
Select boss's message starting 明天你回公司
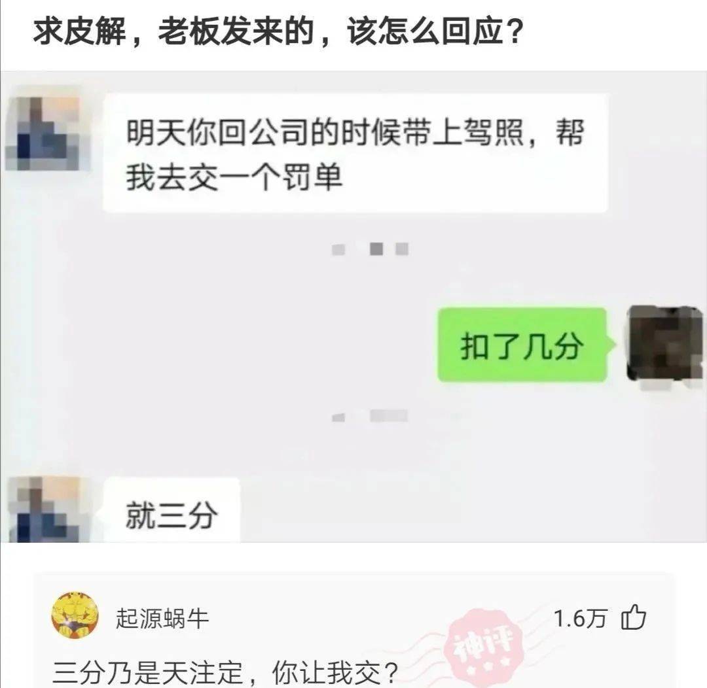tap(355, 154)
